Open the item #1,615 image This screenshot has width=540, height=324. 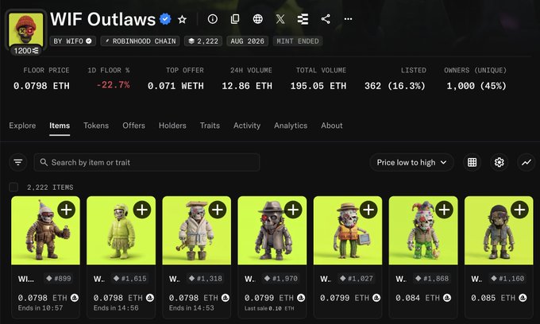[121, 230]
